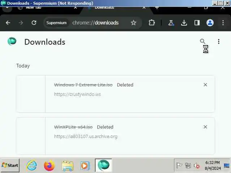Close the Downloads tab
Screen dimensions: 231x173
144,8
